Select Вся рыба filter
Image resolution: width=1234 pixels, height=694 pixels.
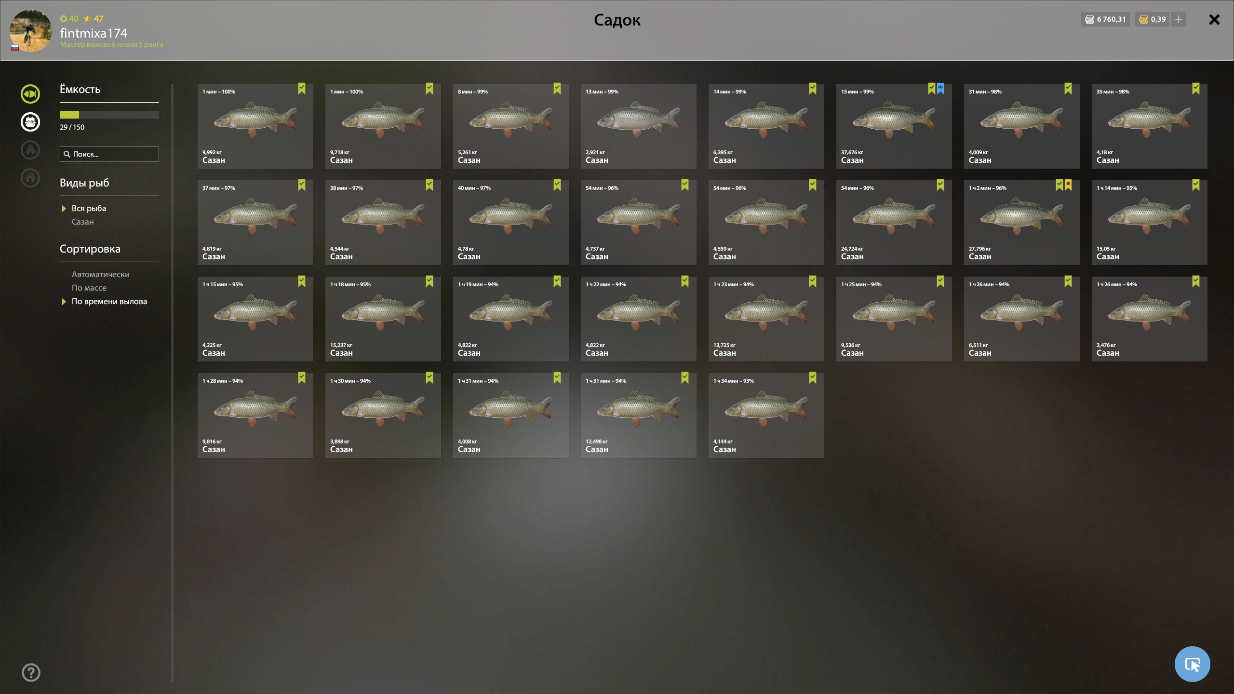pos(89,208)
